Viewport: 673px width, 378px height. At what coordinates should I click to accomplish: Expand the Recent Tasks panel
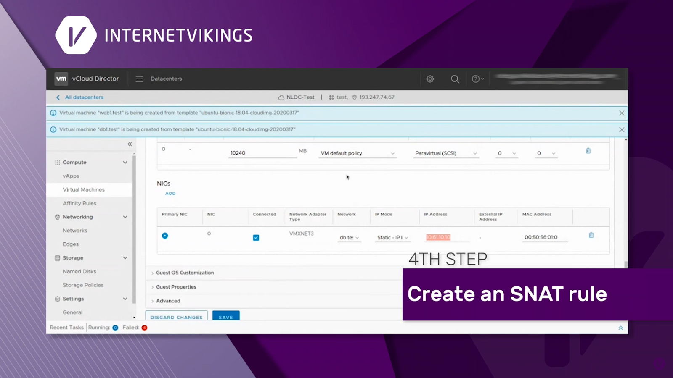pos(620,328)
